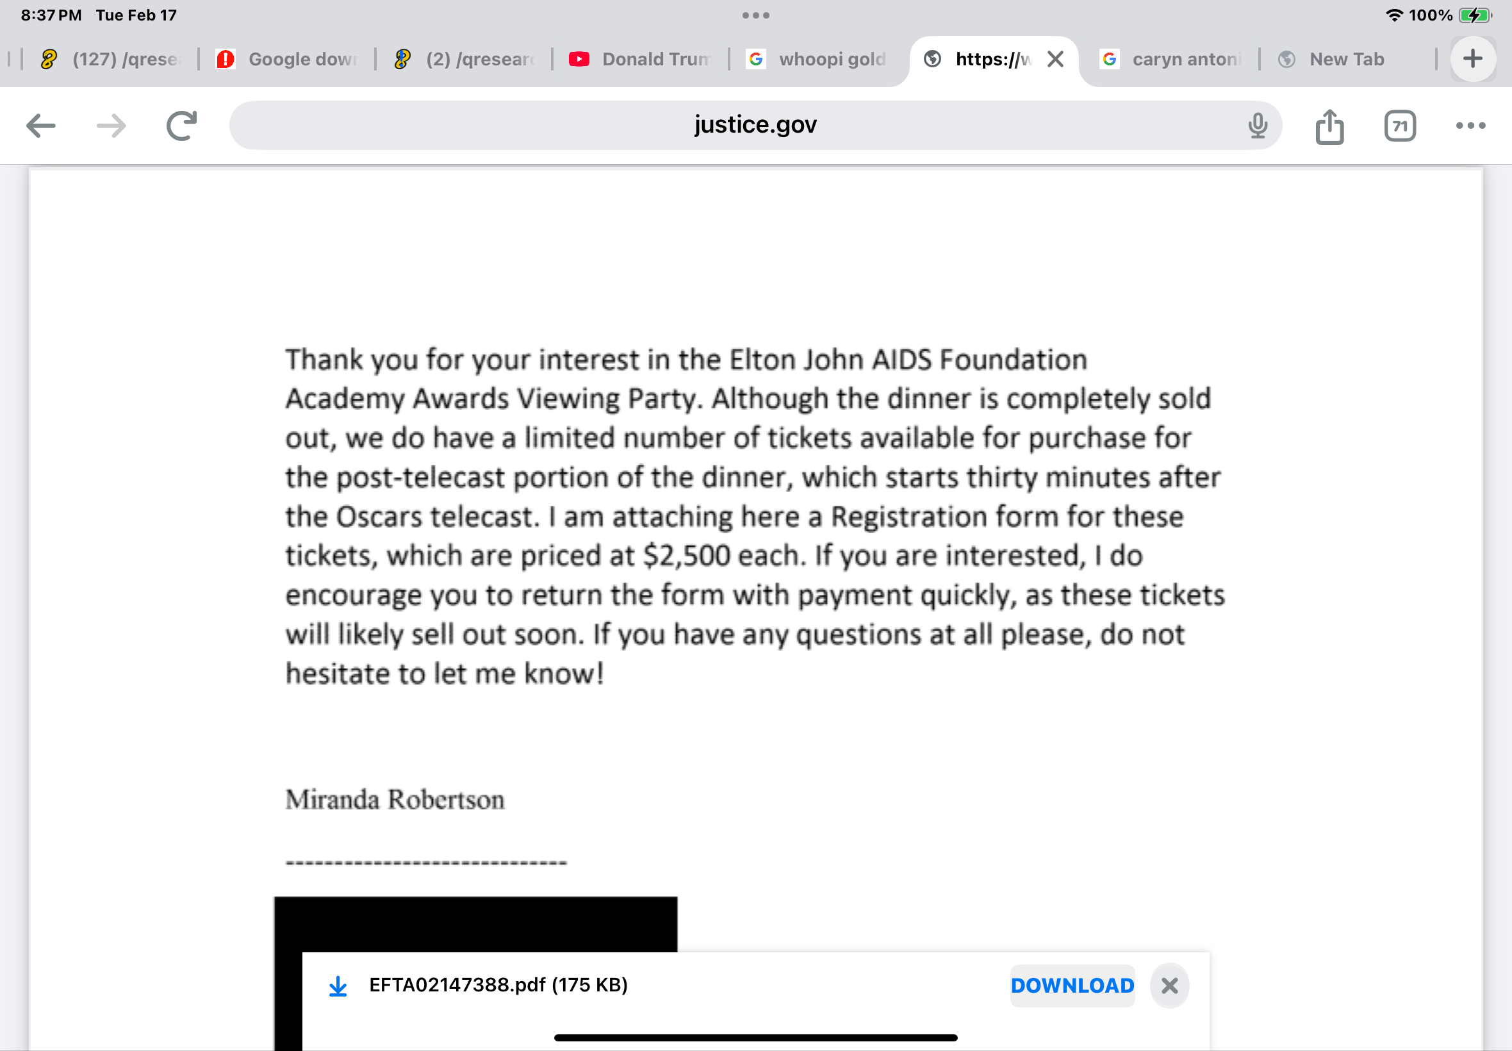Focus the justice.gov address bar
Screen dimensions: 1512x1051
click(754, 125)
